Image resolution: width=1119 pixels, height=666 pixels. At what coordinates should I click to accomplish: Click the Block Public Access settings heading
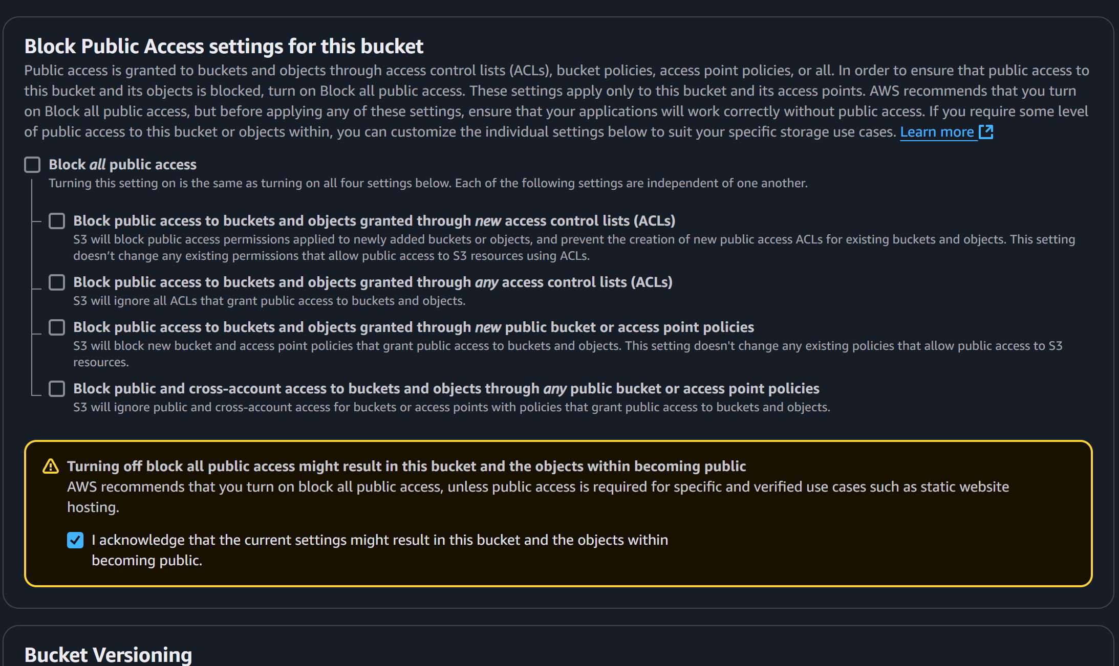pos(224,47)
